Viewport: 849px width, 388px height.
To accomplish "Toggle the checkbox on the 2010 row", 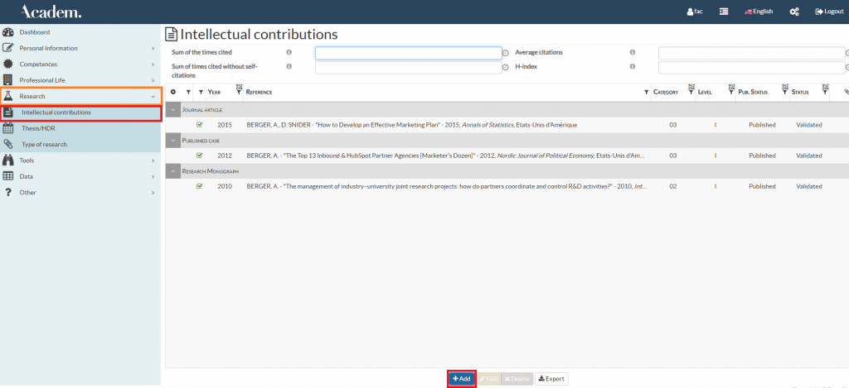I will click(200, 186).
